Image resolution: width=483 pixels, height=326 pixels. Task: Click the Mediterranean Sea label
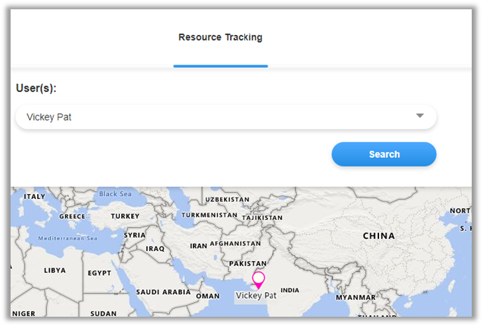point(68,239)
